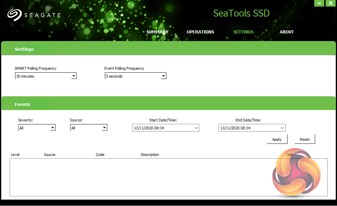This screenshot has height=206, width=337.
Task: Switch to the Operations tab
Action: [200, 32]
